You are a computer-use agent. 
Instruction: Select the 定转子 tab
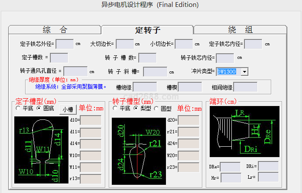tap(147, 30)
